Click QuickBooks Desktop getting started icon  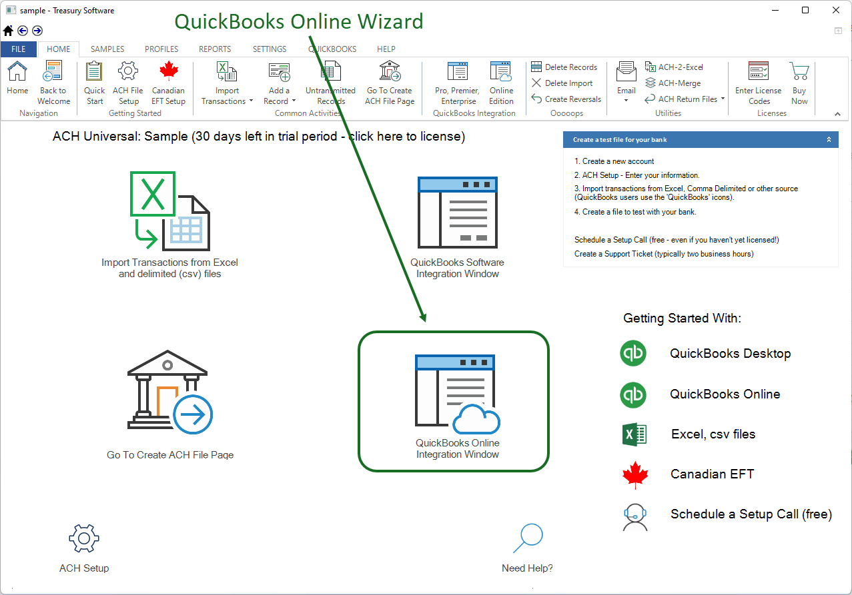click(633, 353)
